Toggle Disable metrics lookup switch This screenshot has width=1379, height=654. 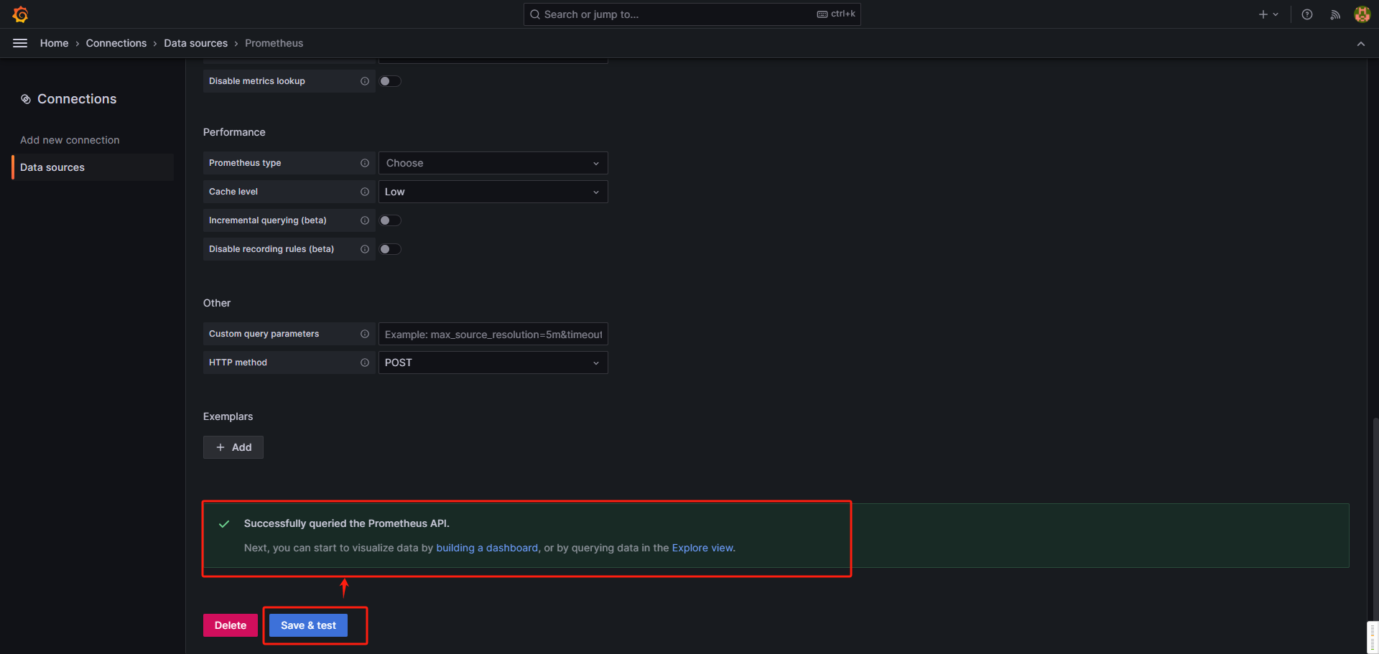(390, 81)
